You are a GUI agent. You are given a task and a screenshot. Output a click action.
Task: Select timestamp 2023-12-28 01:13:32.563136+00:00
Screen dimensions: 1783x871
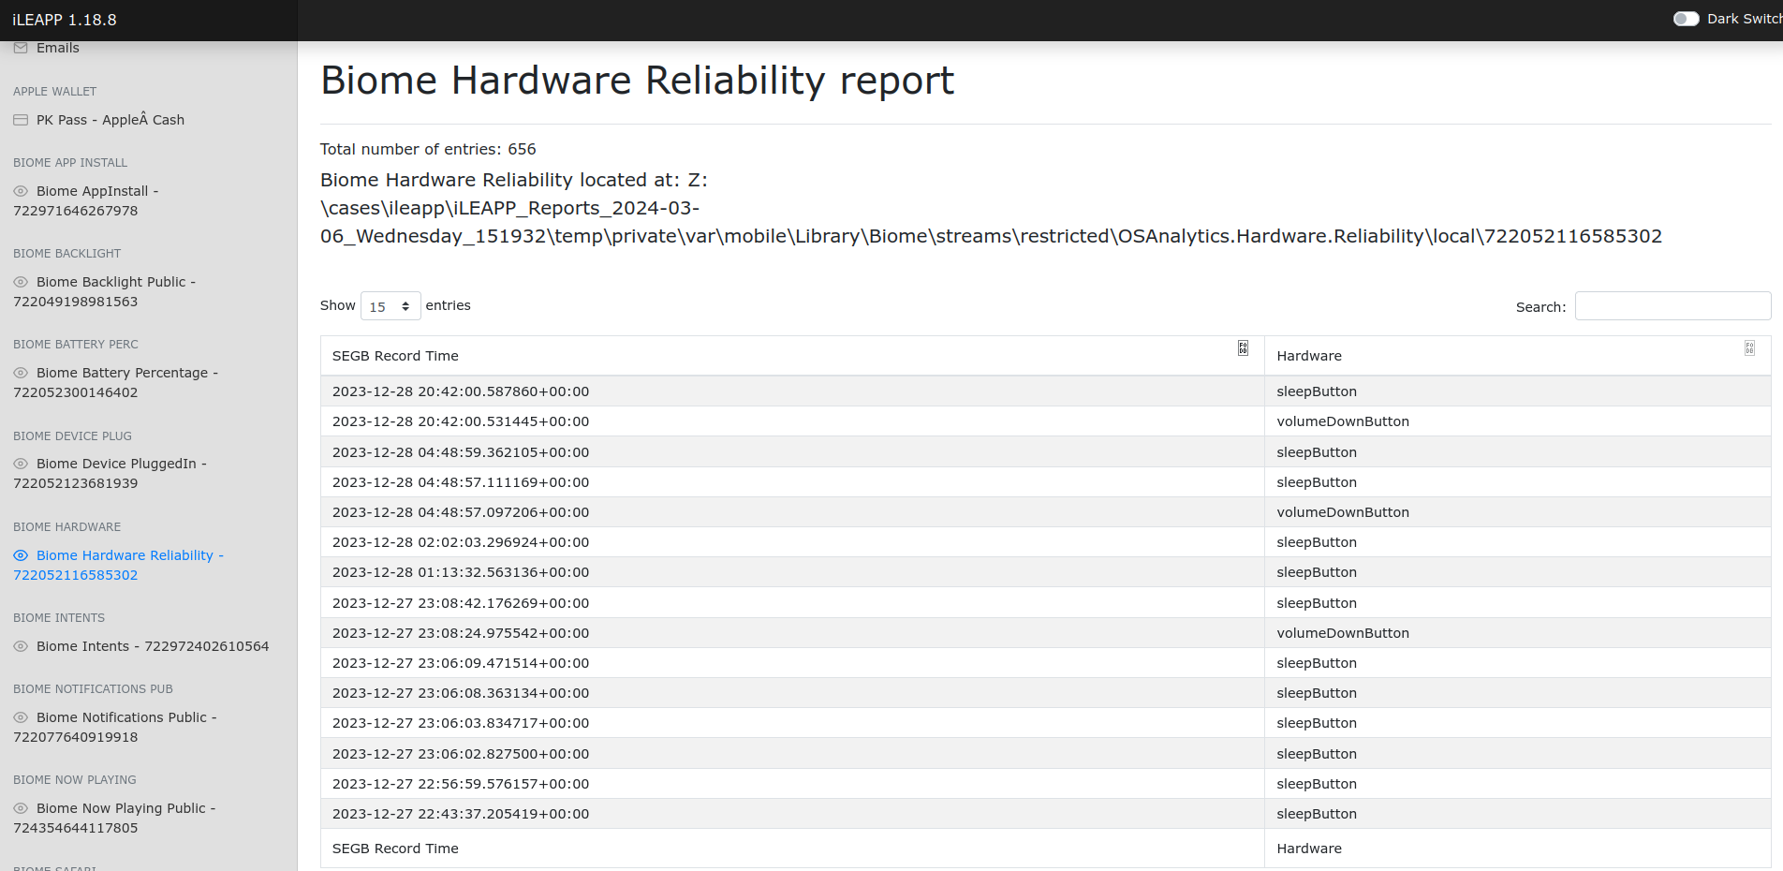click(461, 572)
